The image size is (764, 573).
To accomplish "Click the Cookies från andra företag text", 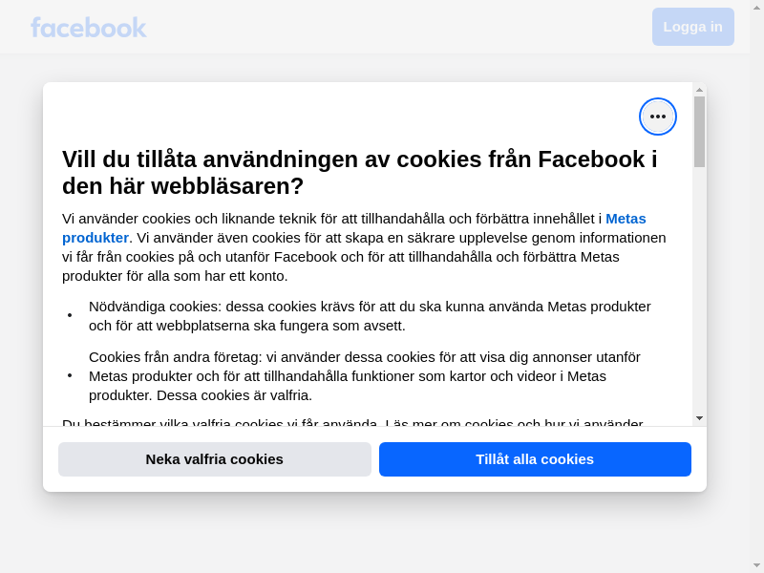I will tap(365, 376).
